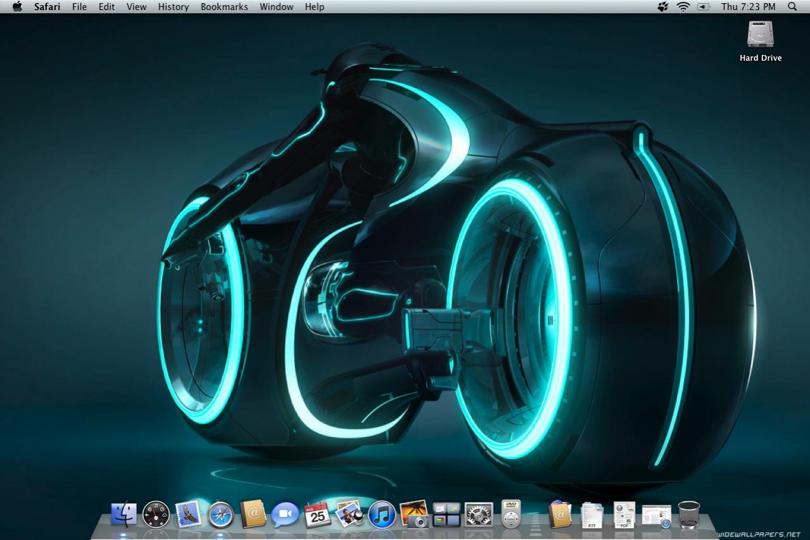The height and width of the screenshot is (540, 810).
Task: Launch Dashboard from the dock
Action: tap(156, 514)
